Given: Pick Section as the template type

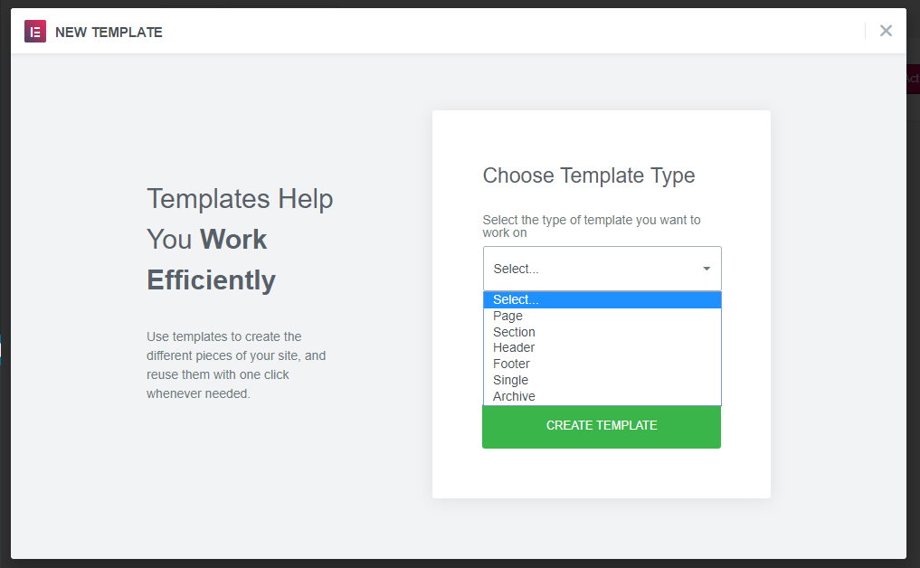Looking at the screenshot, I should (x=514, y=332).
